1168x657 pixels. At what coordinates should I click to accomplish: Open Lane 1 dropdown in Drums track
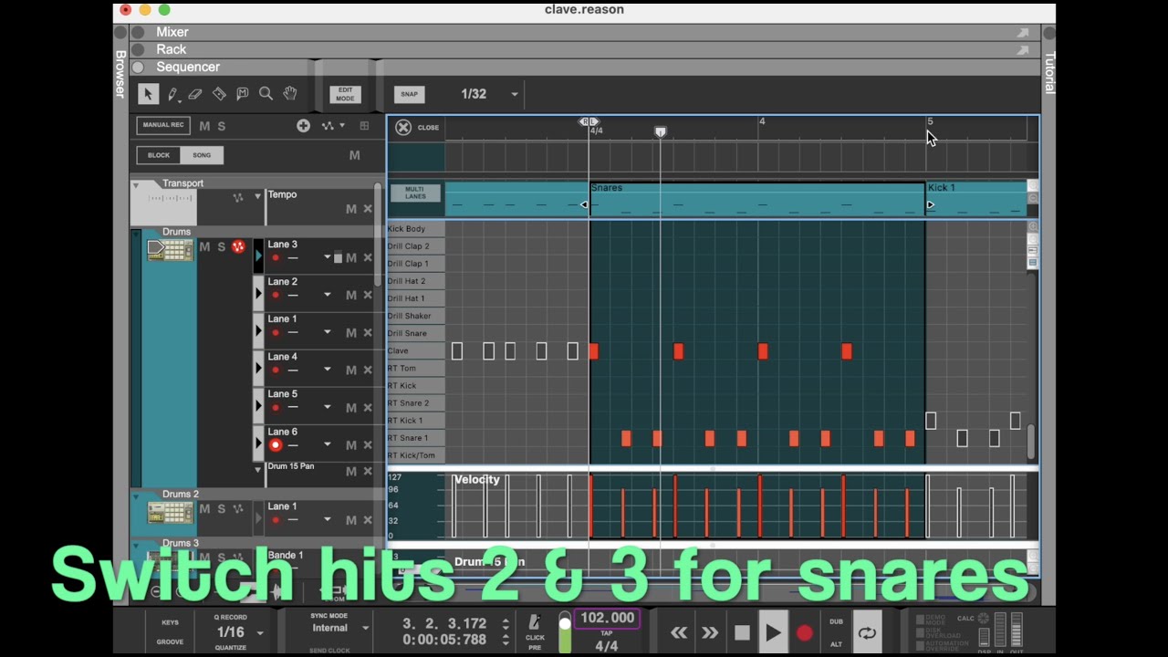click(x=327, y=332)
